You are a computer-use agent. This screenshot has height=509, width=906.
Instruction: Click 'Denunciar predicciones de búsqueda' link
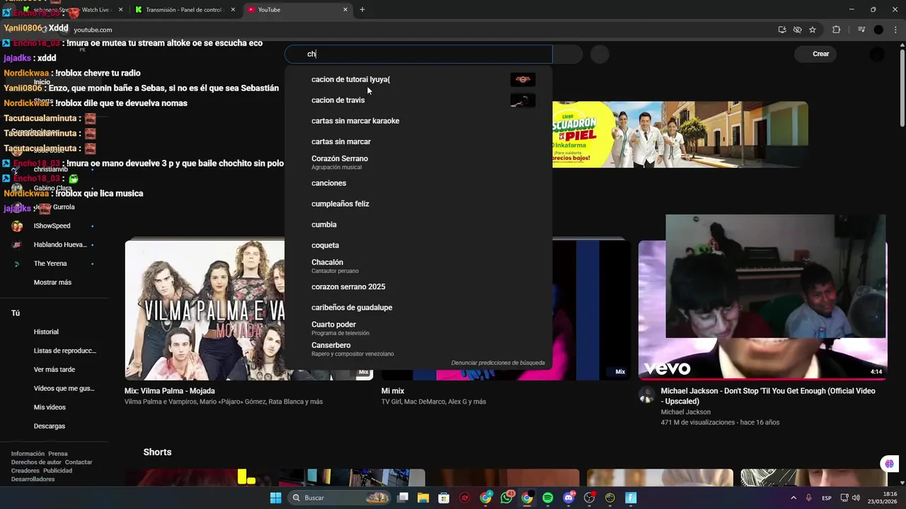click(498, 363)
